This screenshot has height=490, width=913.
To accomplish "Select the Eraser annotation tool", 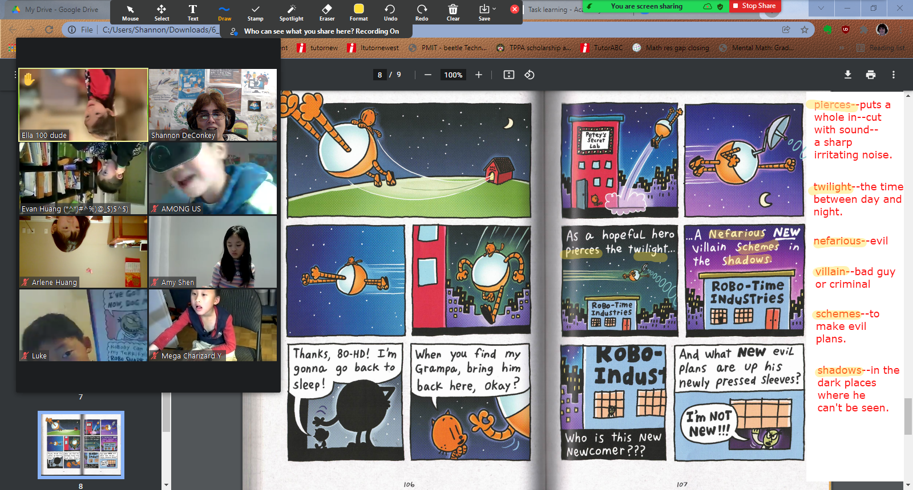I will click(x=327, y=13).
